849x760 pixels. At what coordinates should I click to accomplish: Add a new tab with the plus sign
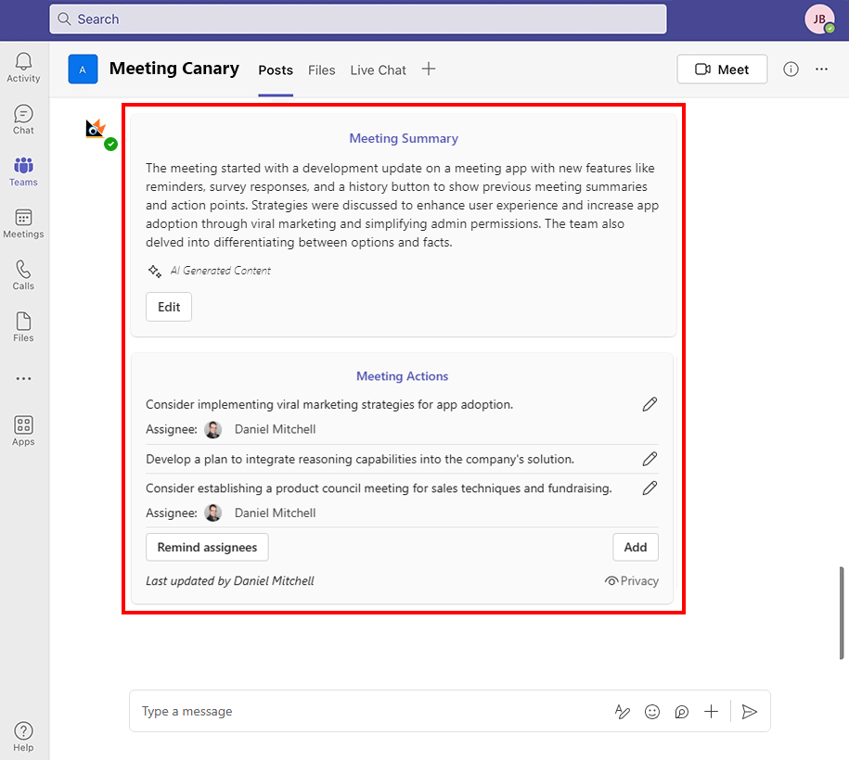coord(428,69)
